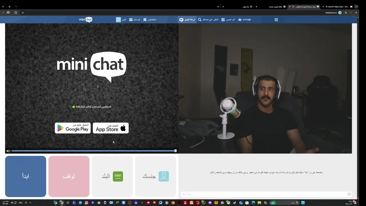Open the favorites bookmark menu item

150,20
